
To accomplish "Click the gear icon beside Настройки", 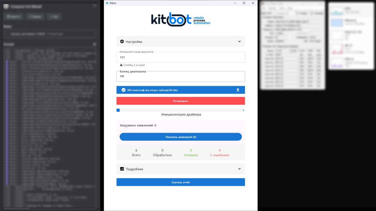I will [122, 42].
